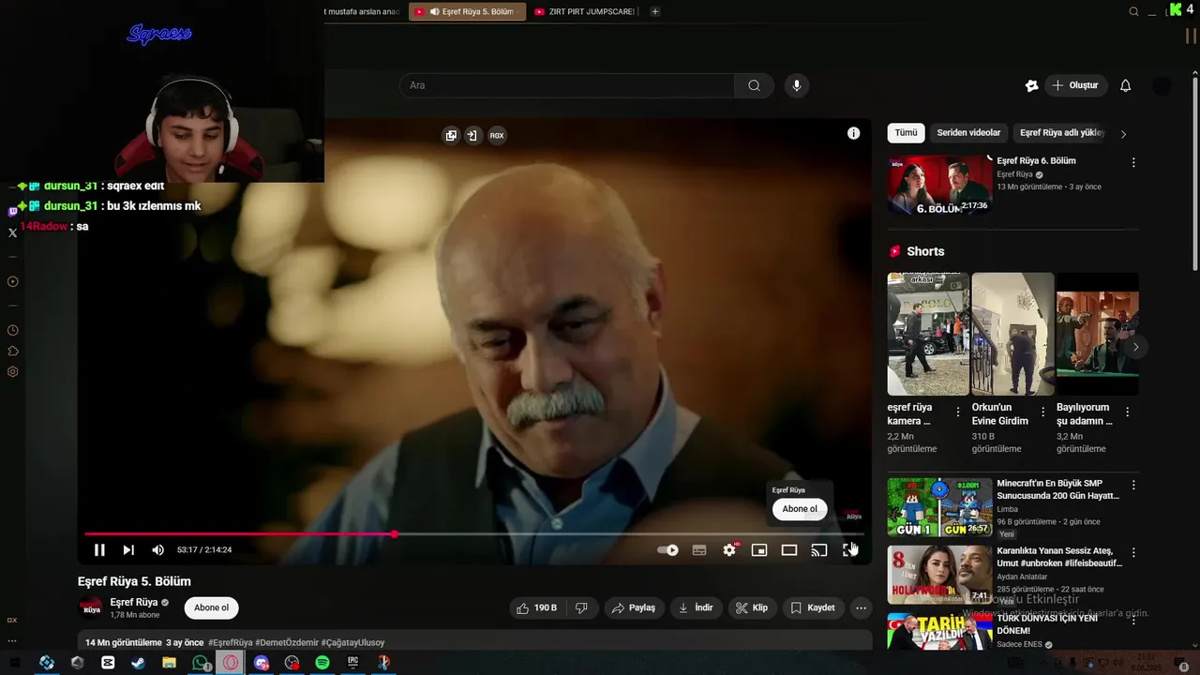Switch to miniplayer mode
The image size is (1200, 675).
(759, 550)
